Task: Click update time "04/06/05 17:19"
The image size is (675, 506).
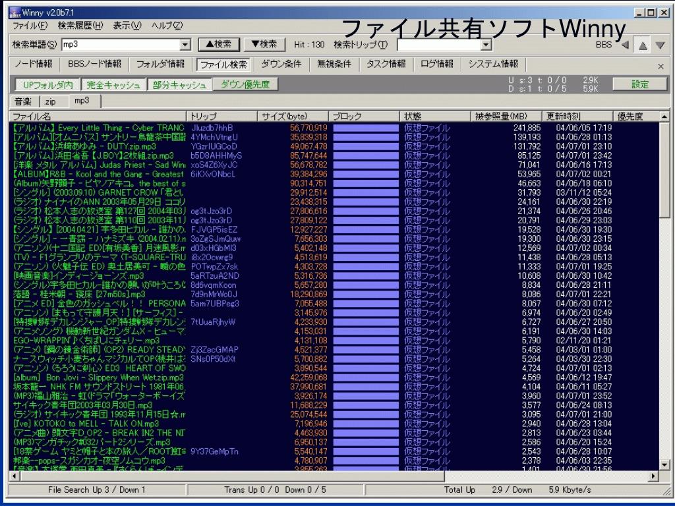Action: (x=584, y=128)
